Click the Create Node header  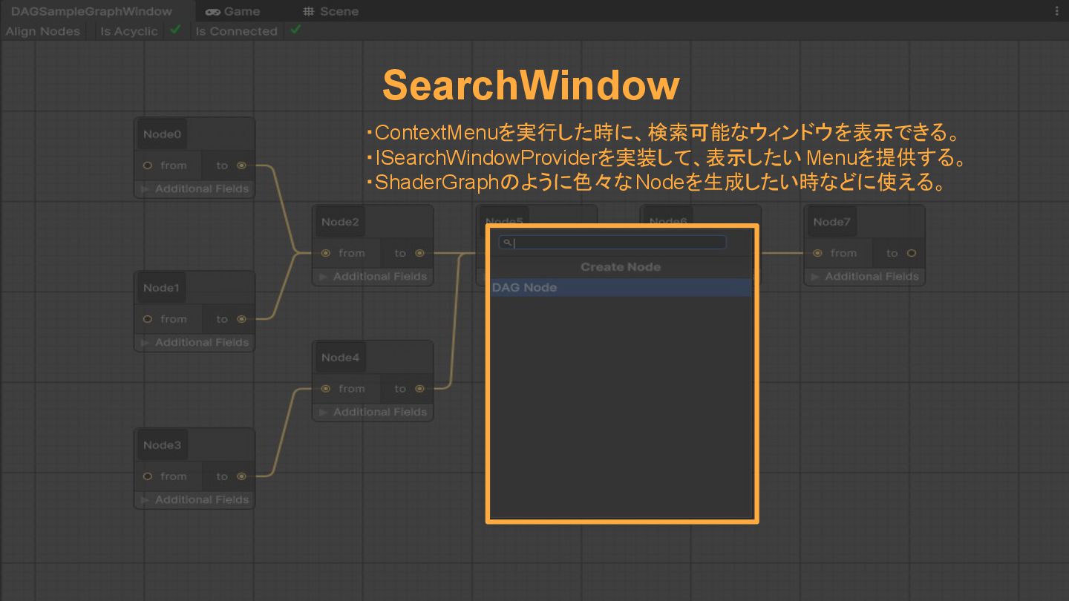[621, 267]
